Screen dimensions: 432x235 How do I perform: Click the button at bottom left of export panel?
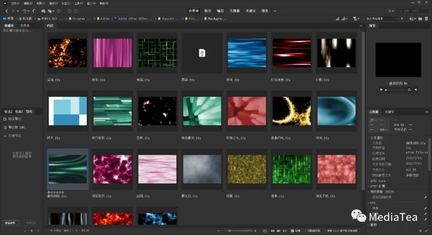tap(10, 223)
